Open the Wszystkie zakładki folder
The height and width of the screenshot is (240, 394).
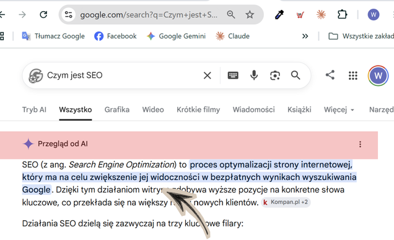361,36
